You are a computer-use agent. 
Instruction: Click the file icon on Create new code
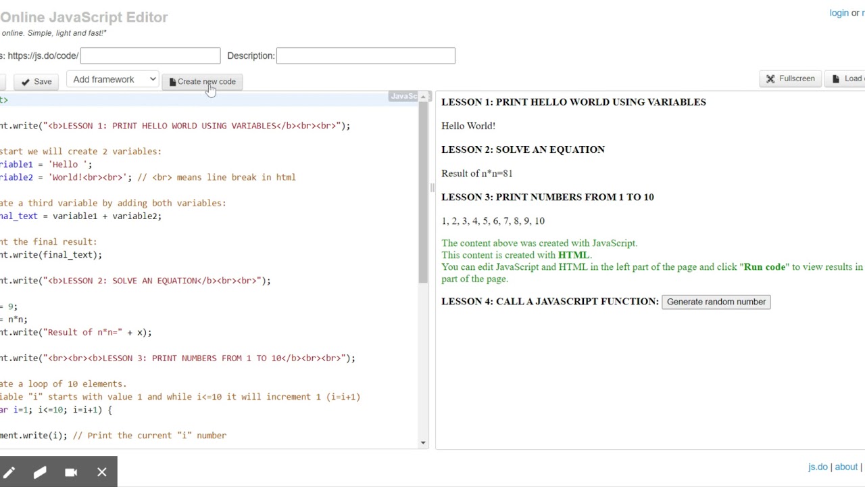click(172, 82)
